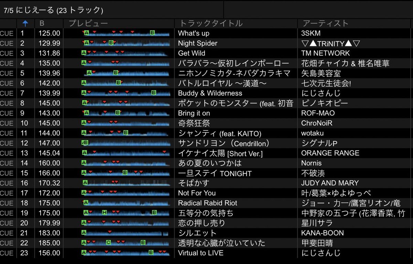Image resolution: width=413 pixels, height=264 pixels.
Task: Select track title シルエット
Action: click(x=198, y=233)
